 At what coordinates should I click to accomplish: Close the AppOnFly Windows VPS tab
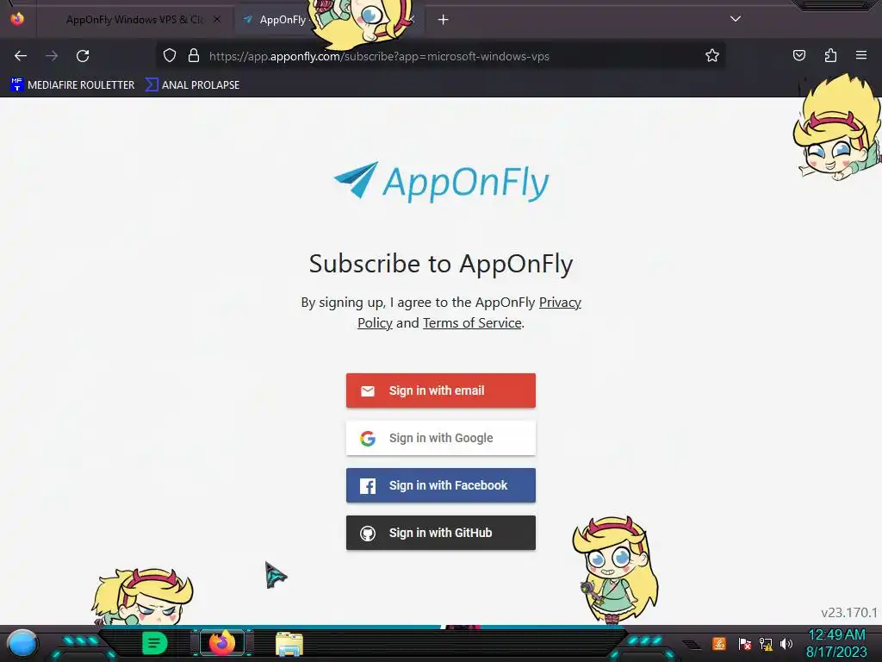coord(217,20)
